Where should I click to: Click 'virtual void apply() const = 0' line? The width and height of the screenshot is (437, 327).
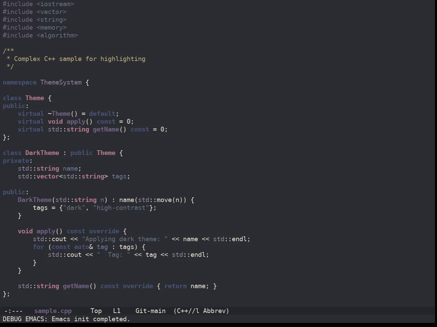coord(76,122)
